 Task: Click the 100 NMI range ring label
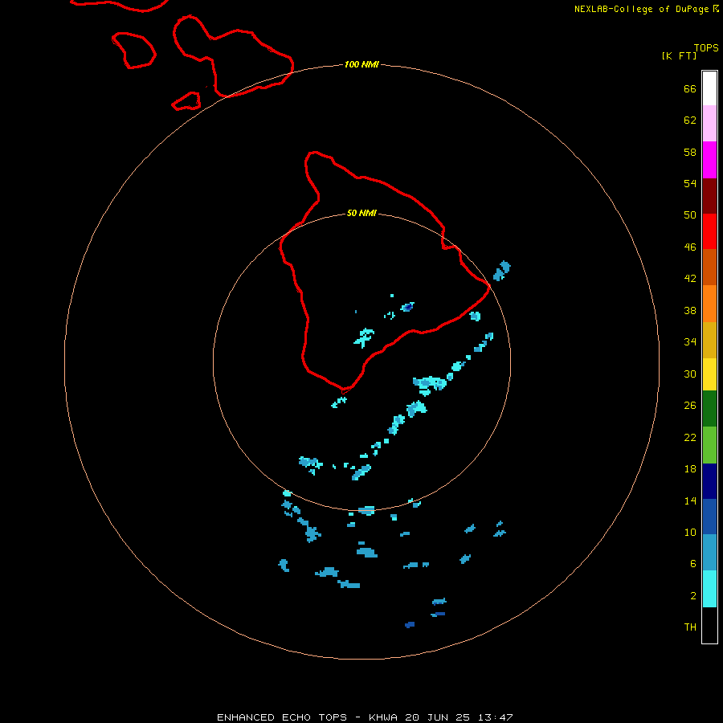(x=361, y=64)
